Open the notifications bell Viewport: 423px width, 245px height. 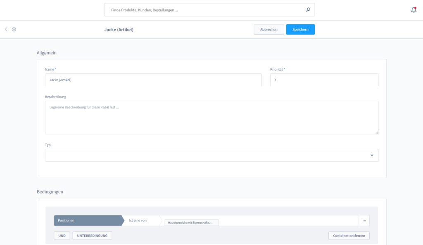tap(413, 10)
